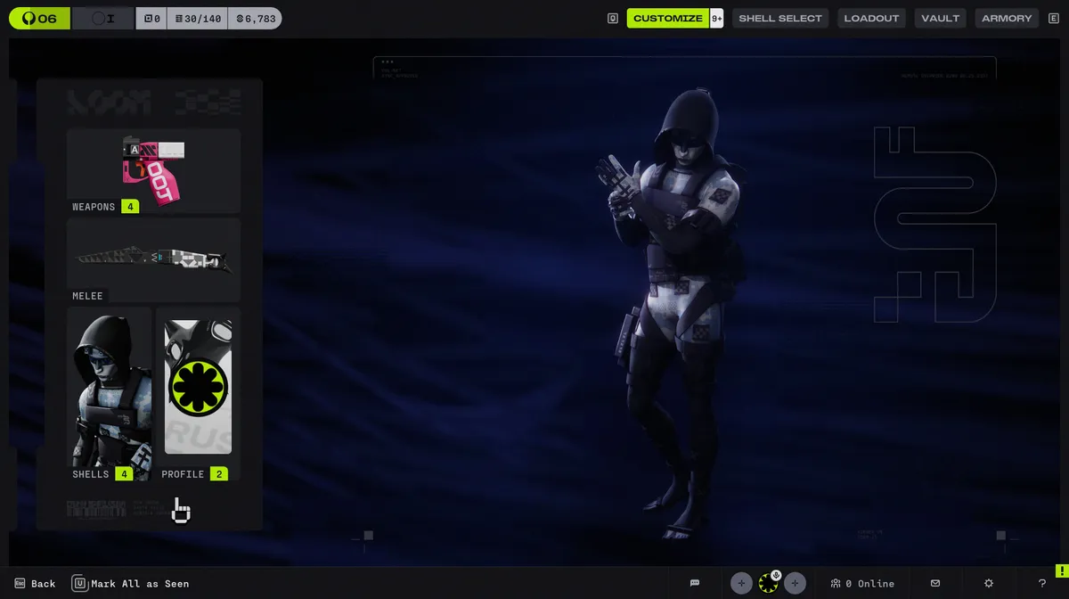The height and width of the screenshot is (599, 1069).
Task: Open the Vault tab
Action: [940, 18]
